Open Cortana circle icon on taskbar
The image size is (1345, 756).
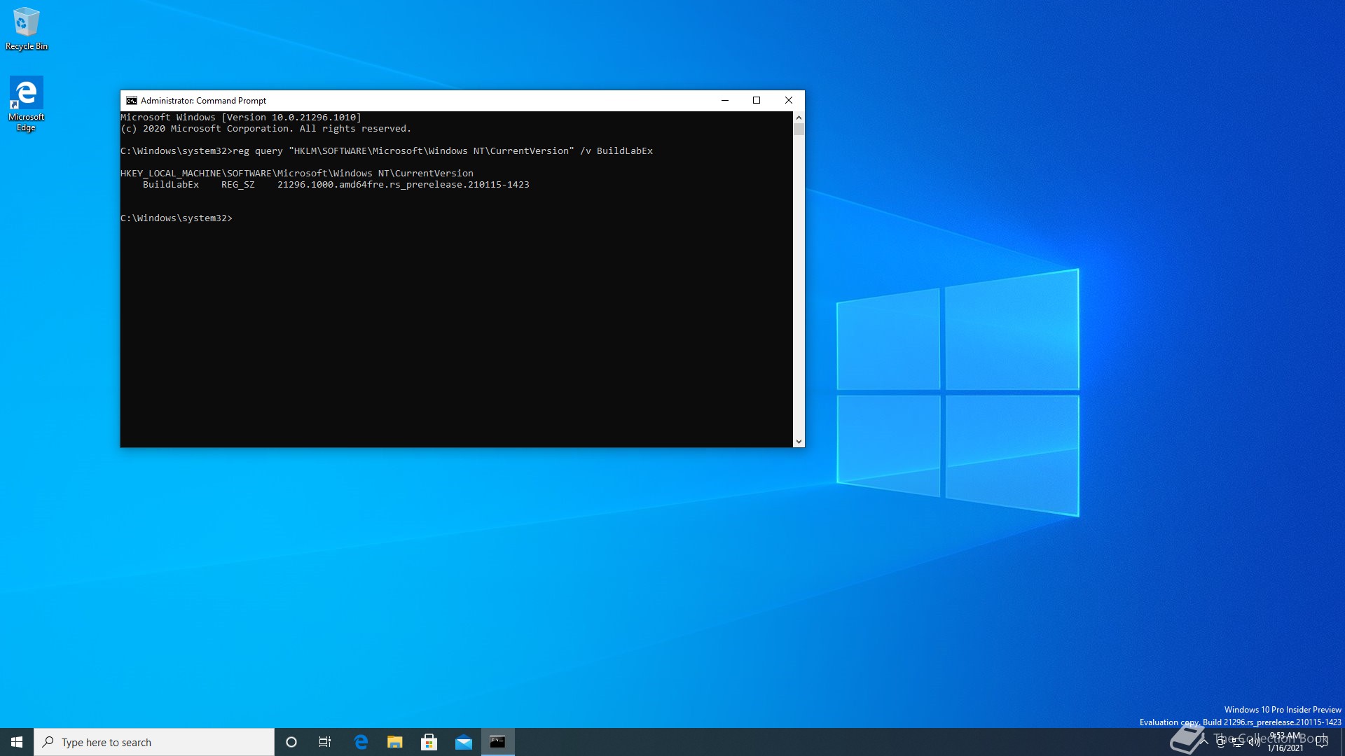tap(291, 742)
